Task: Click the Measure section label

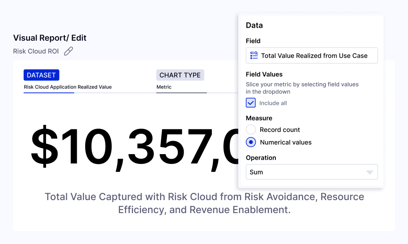Action: (x=259, y=118)
